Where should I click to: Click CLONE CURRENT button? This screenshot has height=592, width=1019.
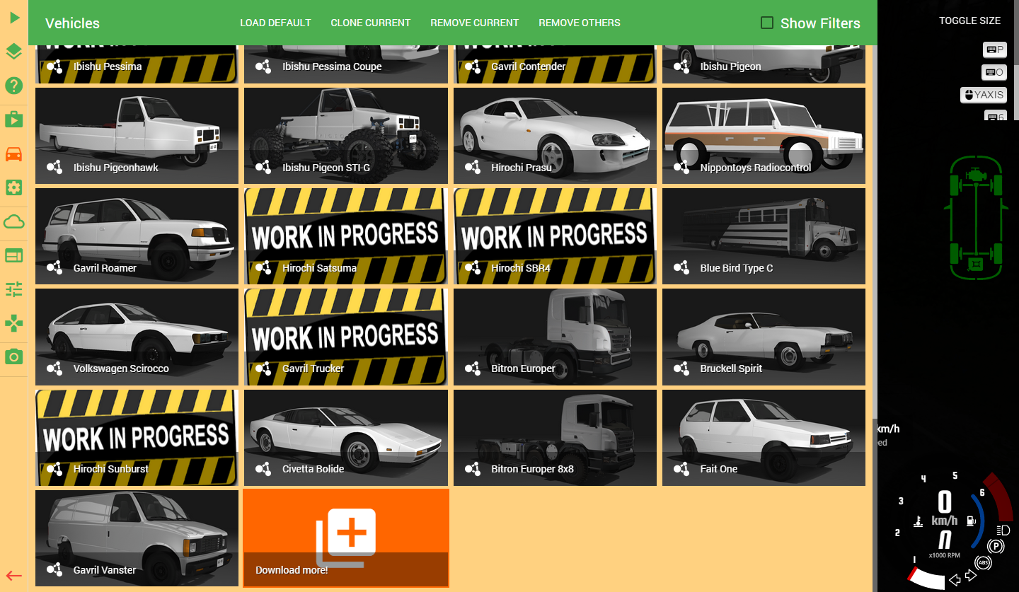tap(371, 23)
